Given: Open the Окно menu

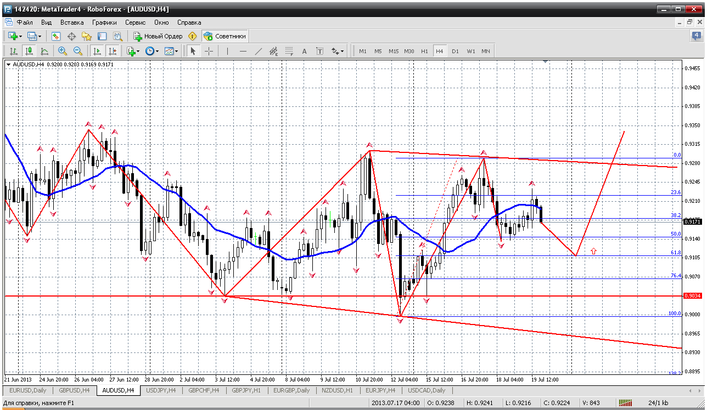Looking at the screenshot, I should click(x=161, y=22).
